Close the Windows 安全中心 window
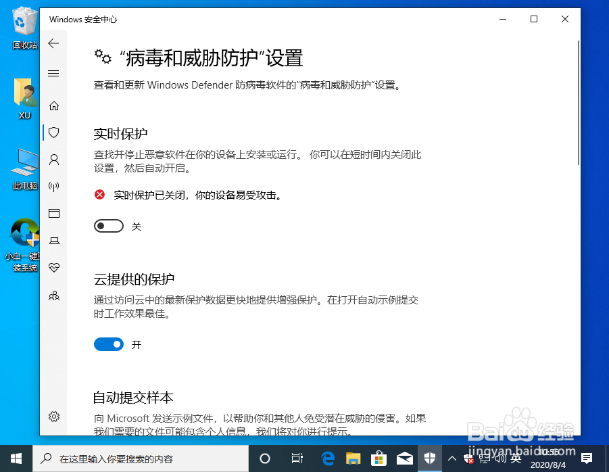The image size is (609, 472). [x=565, y=19]
